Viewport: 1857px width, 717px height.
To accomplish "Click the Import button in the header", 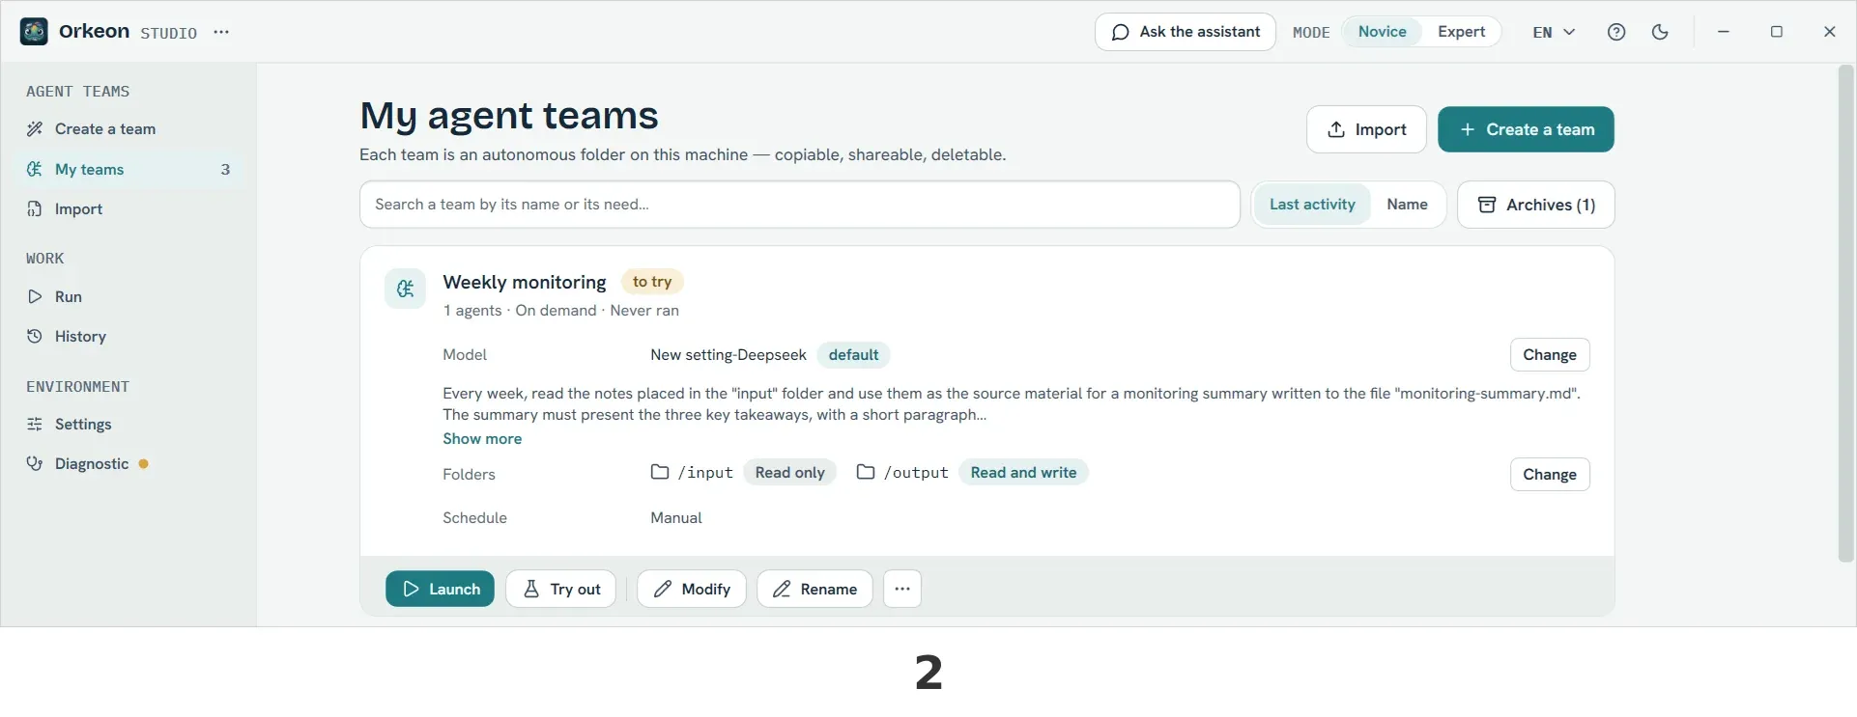I will 1366,129.
